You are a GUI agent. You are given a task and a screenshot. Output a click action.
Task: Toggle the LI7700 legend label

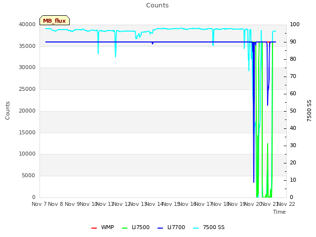pyautogui.click(x=176, y=227)
